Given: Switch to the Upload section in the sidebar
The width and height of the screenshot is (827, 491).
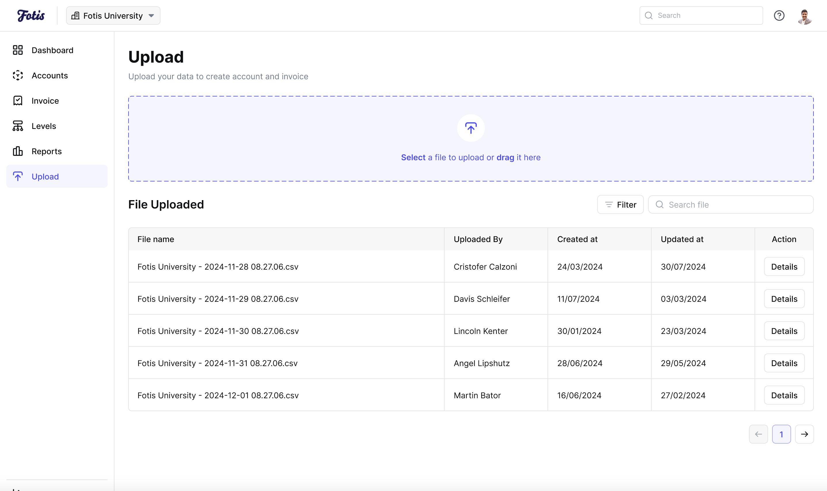Looking at the screenshot, I should click(x=45, y=176).
